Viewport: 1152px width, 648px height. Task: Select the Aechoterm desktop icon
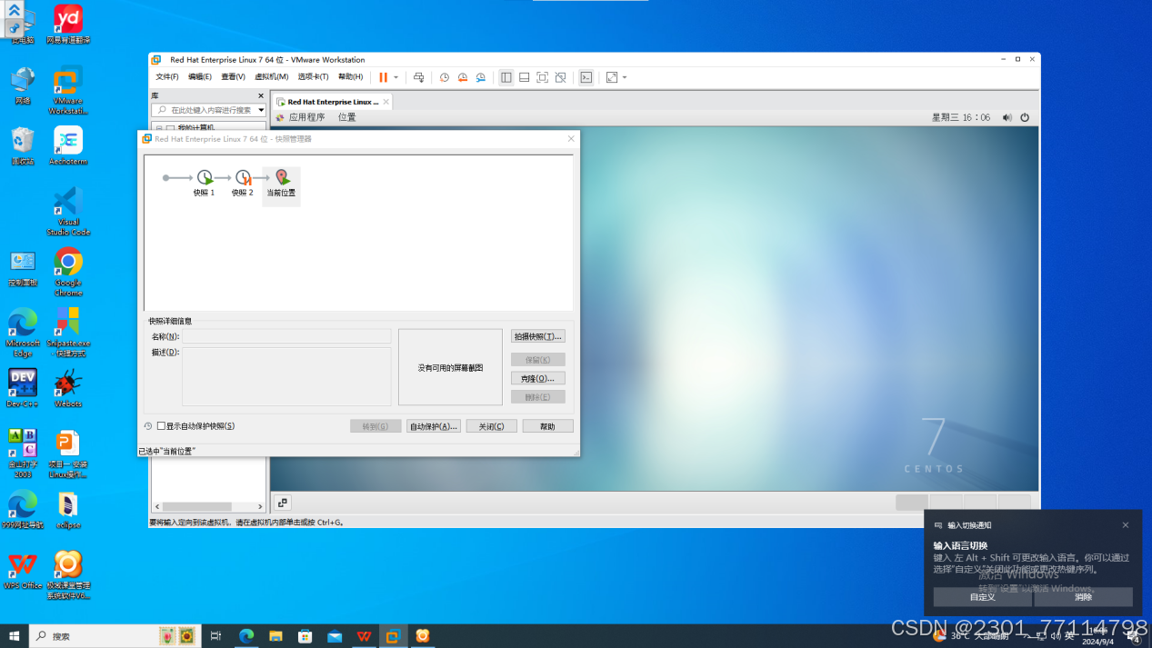(x=68, y=145)
